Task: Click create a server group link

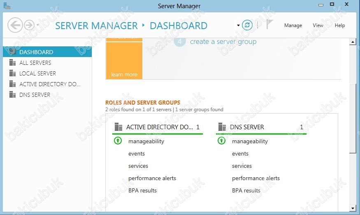Action: (223, 41)
